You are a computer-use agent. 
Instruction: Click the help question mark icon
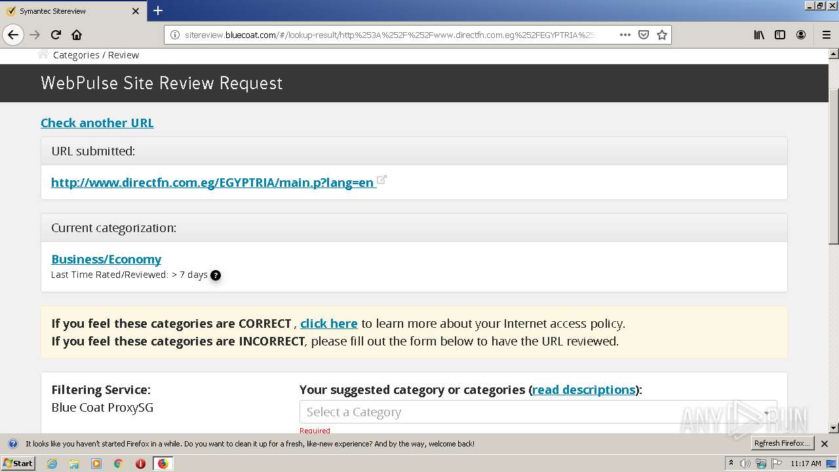(x=216, y=275)
